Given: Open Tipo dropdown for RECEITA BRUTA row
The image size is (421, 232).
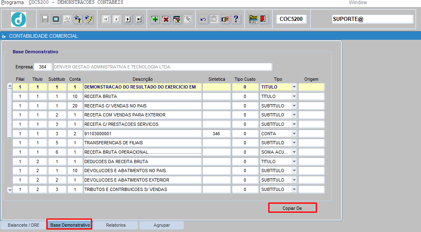Looking at the screenshot, I should click(x=294, y=96).
